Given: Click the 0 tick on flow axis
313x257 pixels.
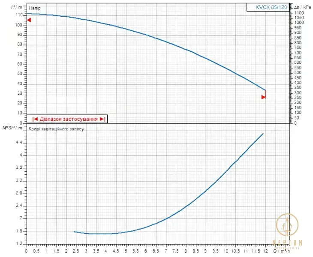Looking at the screenshot, I should [26, 251].
